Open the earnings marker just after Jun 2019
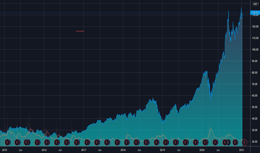Viewport: 260px width, 153px height. [x=185, y=142]
